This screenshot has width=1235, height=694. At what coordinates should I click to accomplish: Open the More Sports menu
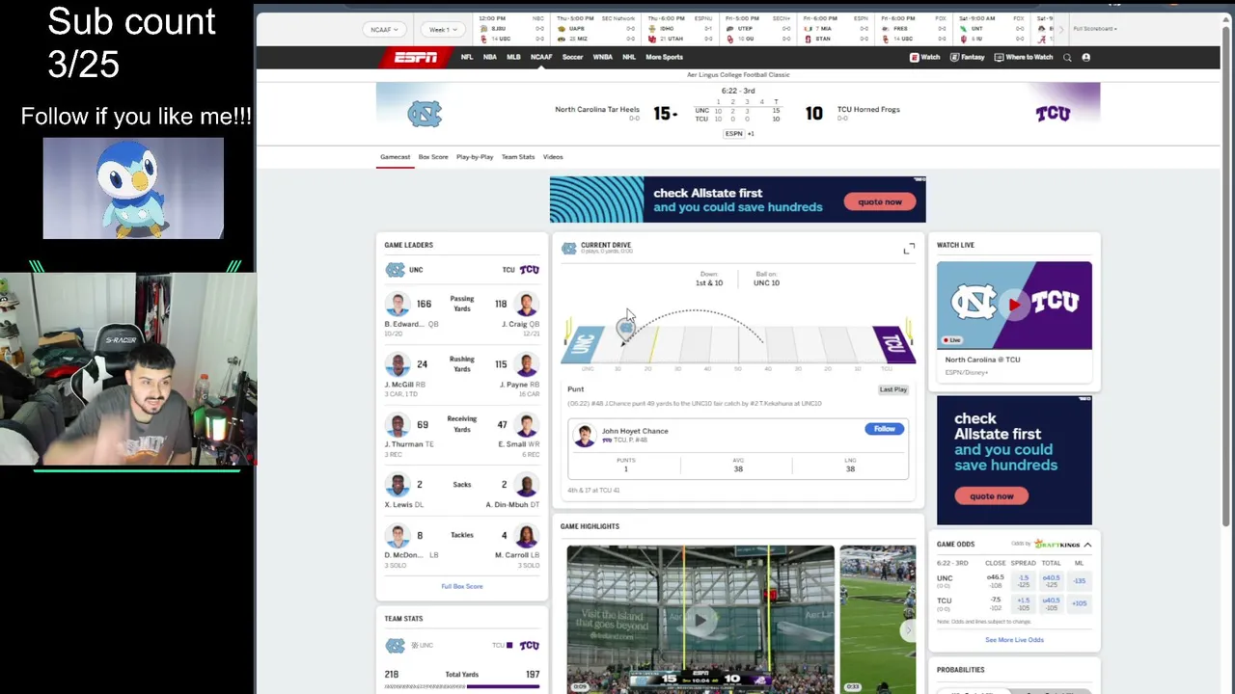664,58
